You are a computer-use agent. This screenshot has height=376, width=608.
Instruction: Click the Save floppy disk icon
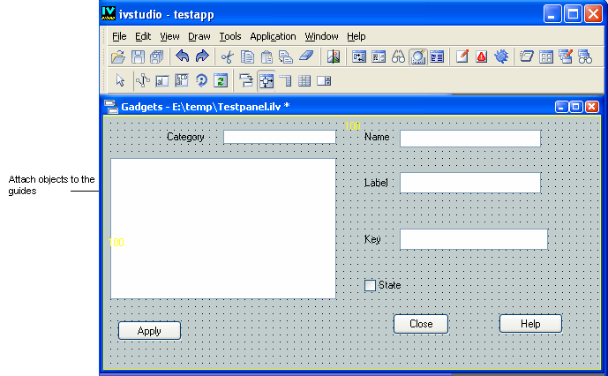click(138, 57)
